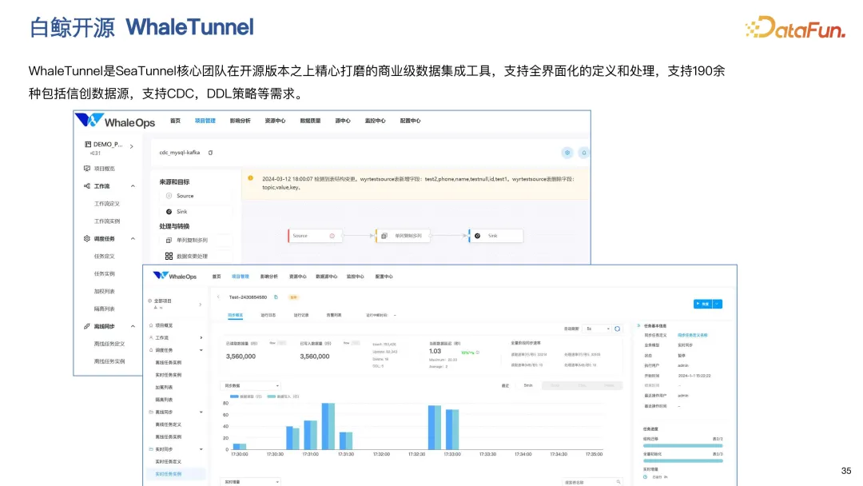The image size is (863, 486).
Task: Open notification bell icon in back window
Action: click(x=584, y=153)
